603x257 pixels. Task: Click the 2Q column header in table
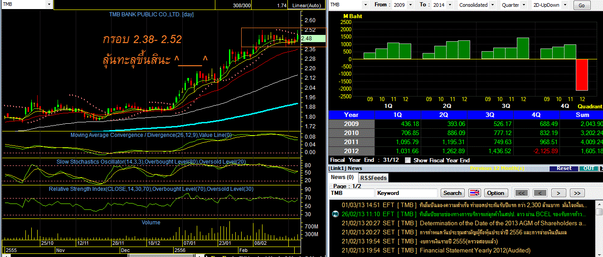pyautogui.click(x=444, y=115)
